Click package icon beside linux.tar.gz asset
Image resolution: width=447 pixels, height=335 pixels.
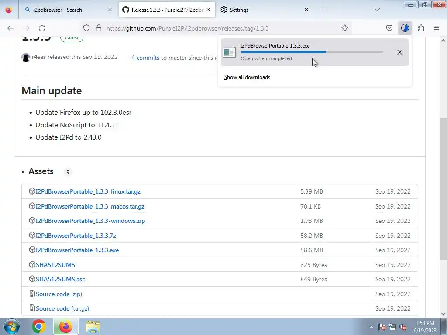(x=32, y=191)
